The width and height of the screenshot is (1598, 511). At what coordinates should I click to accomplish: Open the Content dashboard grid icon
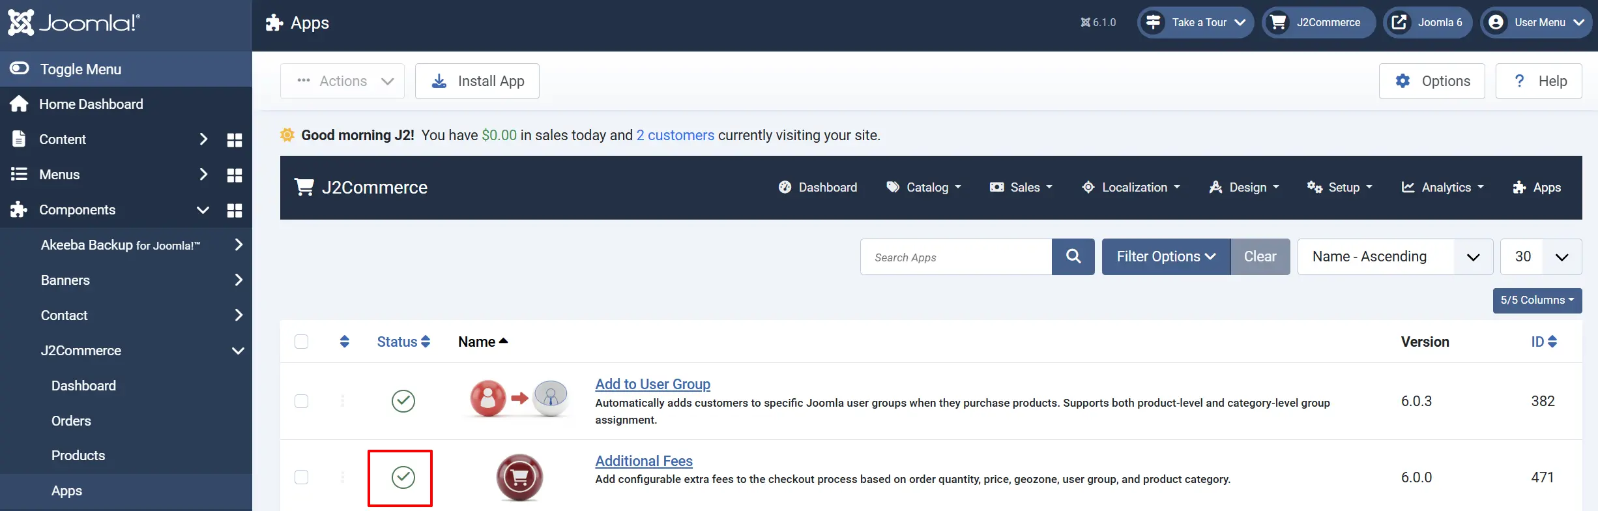click(x=235, y=139)
